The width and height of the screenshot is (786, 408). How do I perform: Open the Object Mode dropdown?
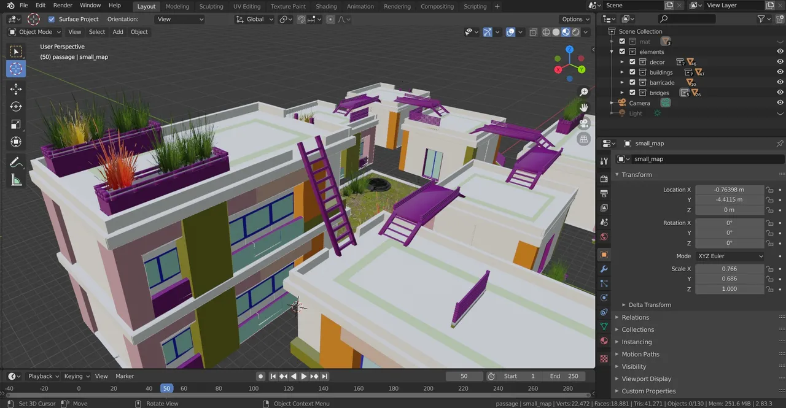35,32
